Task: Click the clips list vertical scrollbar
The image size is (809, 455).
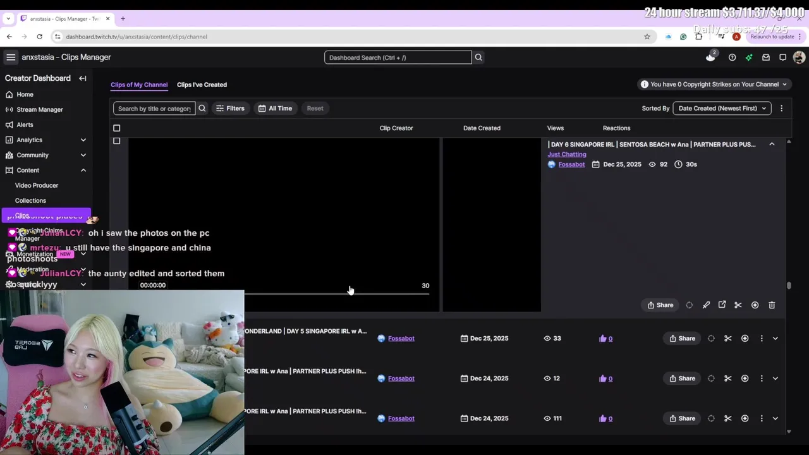Action: pyautogui.click(x=789, y=286)
